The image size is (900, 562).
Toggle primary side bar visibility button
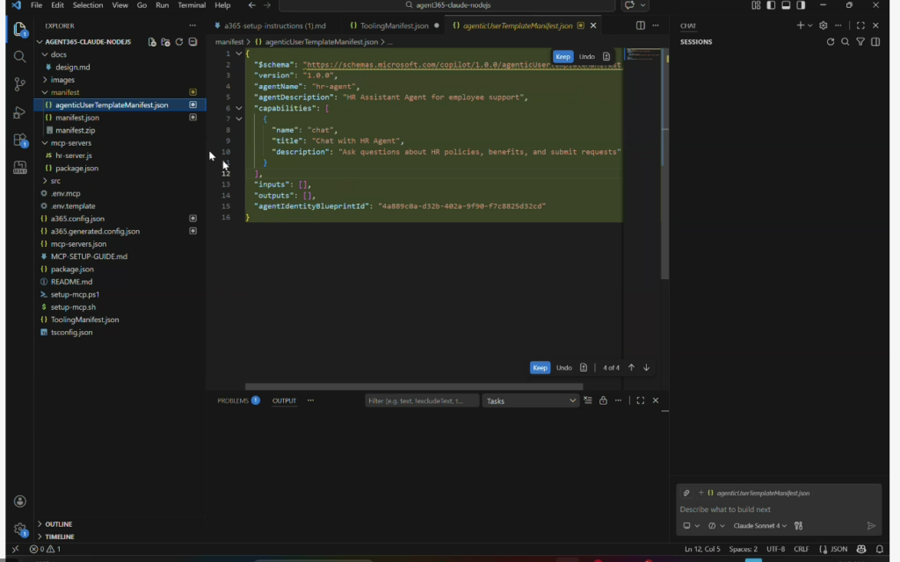tap(771, 5)
